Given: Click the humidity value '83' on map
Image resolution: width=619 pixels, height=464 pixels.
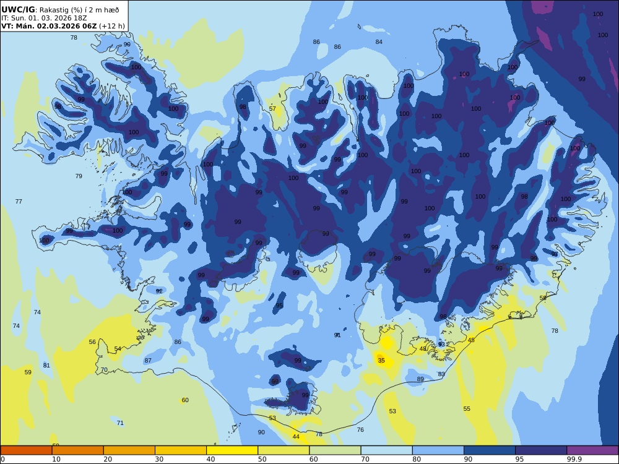Looking at the screenshot, I should coord(441,374).
